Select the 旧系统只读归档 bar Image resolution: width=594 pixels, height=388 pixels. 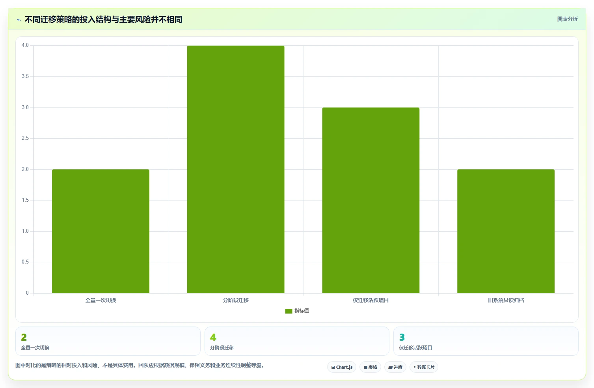click(506, 231)
